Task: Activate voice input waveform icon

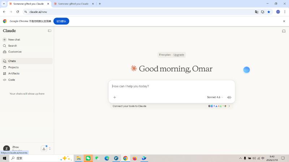Action: click(x=229, y=97)
